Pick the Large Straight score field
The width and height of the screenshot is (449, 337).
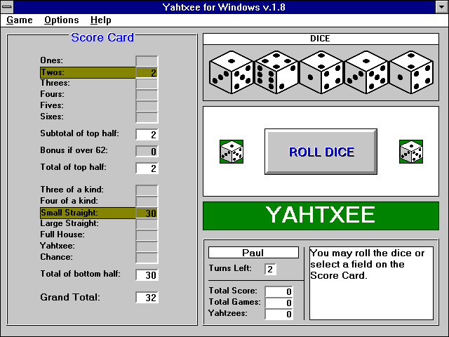(147, 224)
